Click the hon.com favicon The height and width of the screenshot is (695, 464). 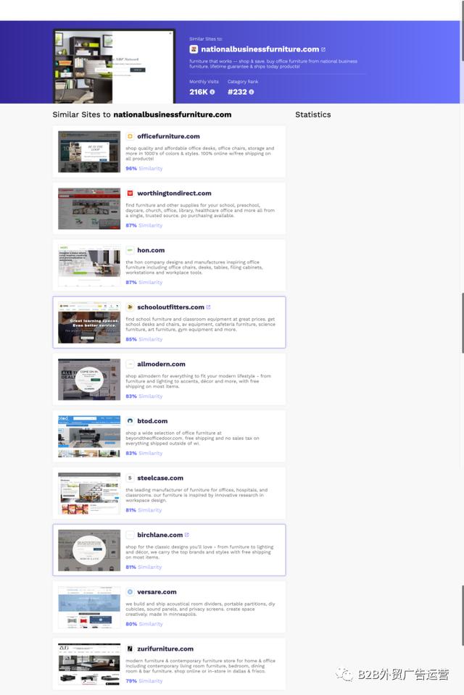click(130, 250)
